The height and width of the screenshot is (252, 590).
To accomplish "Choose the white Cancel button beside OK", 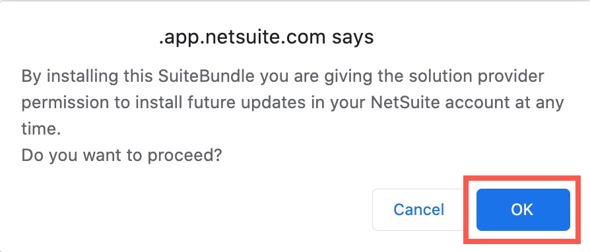I will [x=419, y=210].
